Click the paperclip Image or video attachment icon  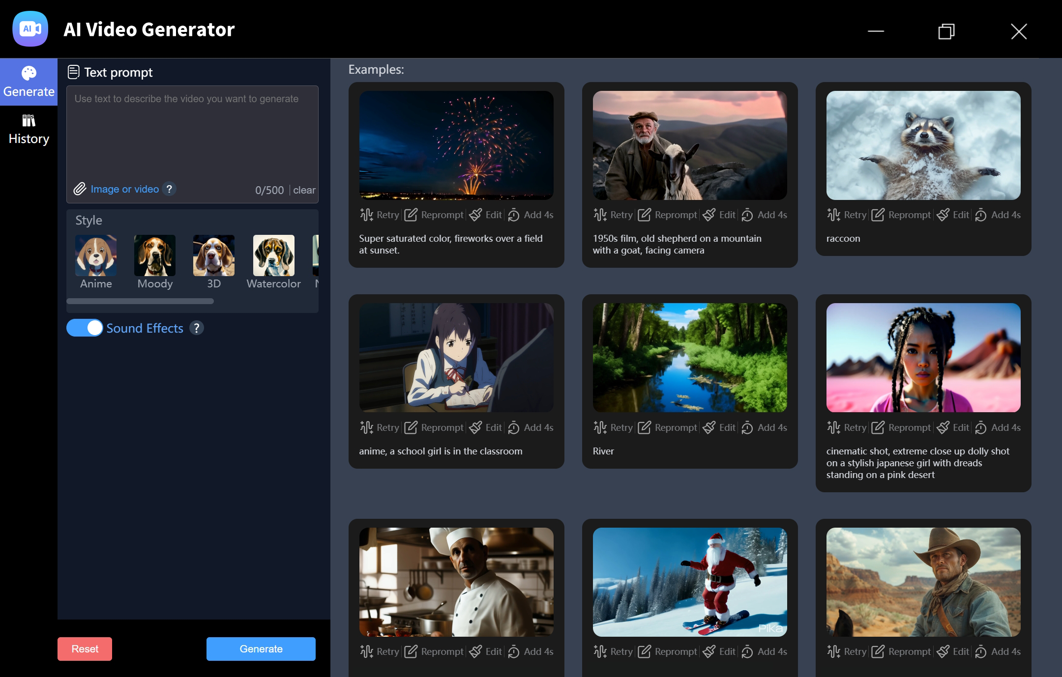click(80, 189)
